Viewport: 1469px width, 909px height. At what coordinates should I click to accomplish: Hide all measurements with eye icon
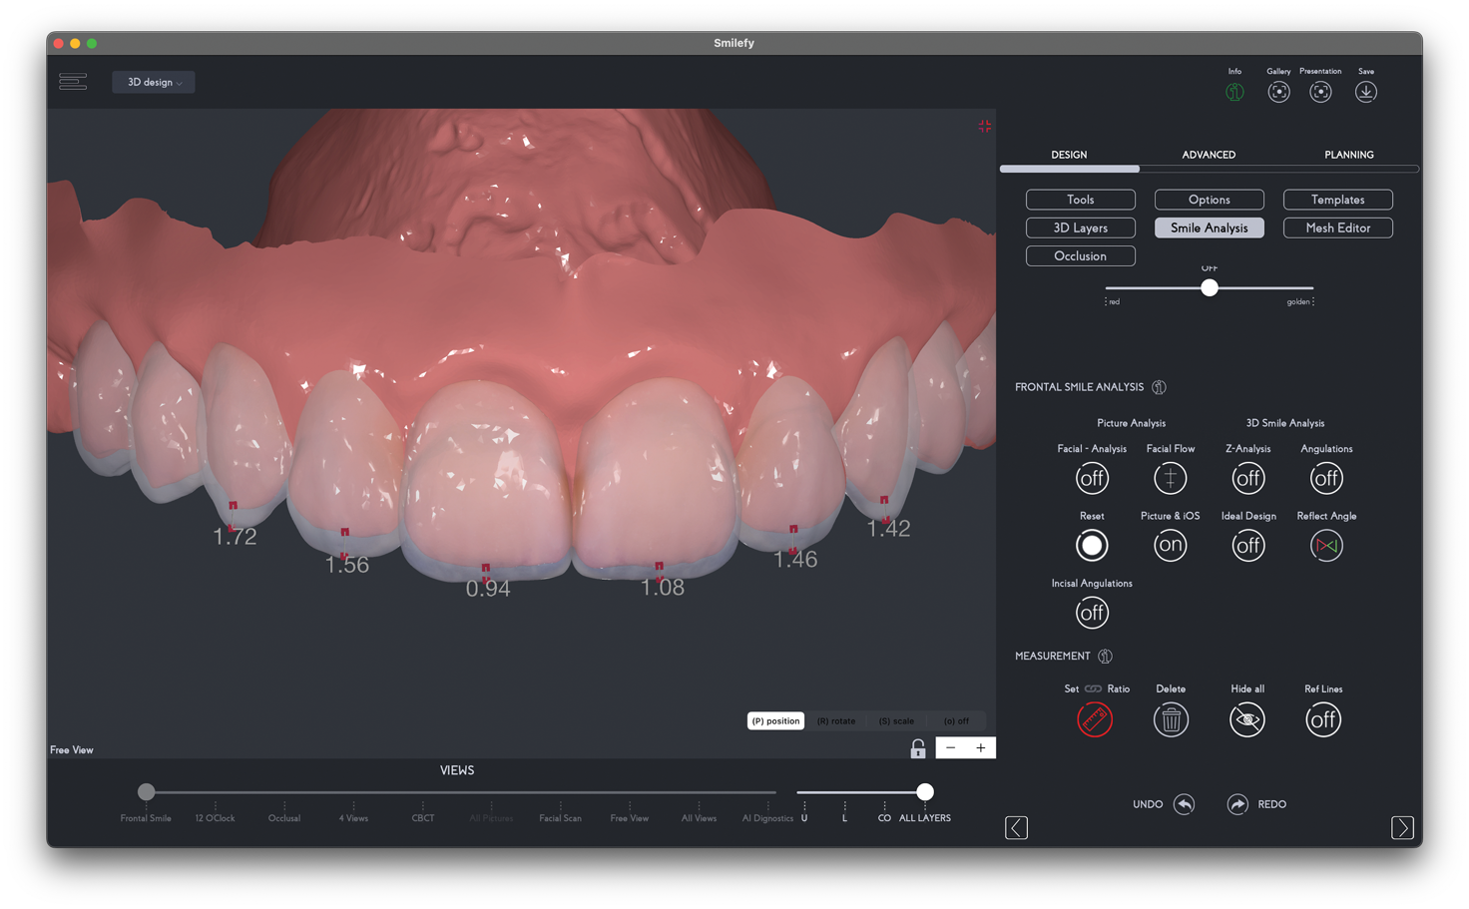1246,719
